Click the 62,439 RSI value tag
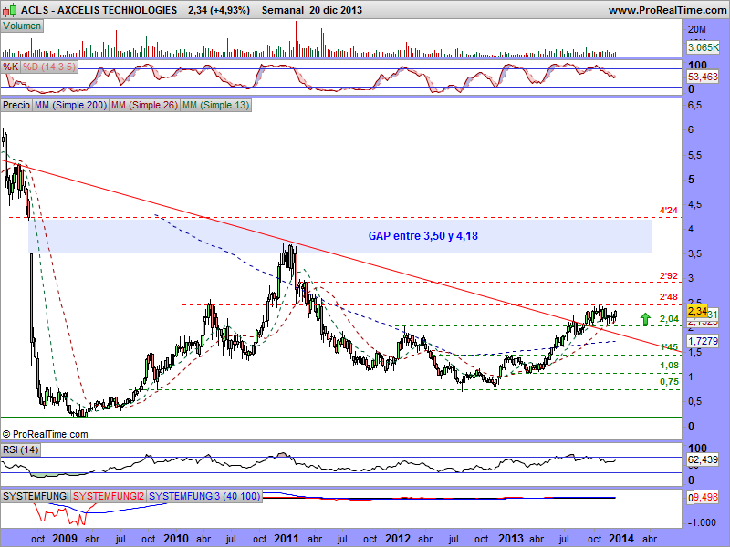This screenshot has height=547, width=730. click(x=703, y=460)
